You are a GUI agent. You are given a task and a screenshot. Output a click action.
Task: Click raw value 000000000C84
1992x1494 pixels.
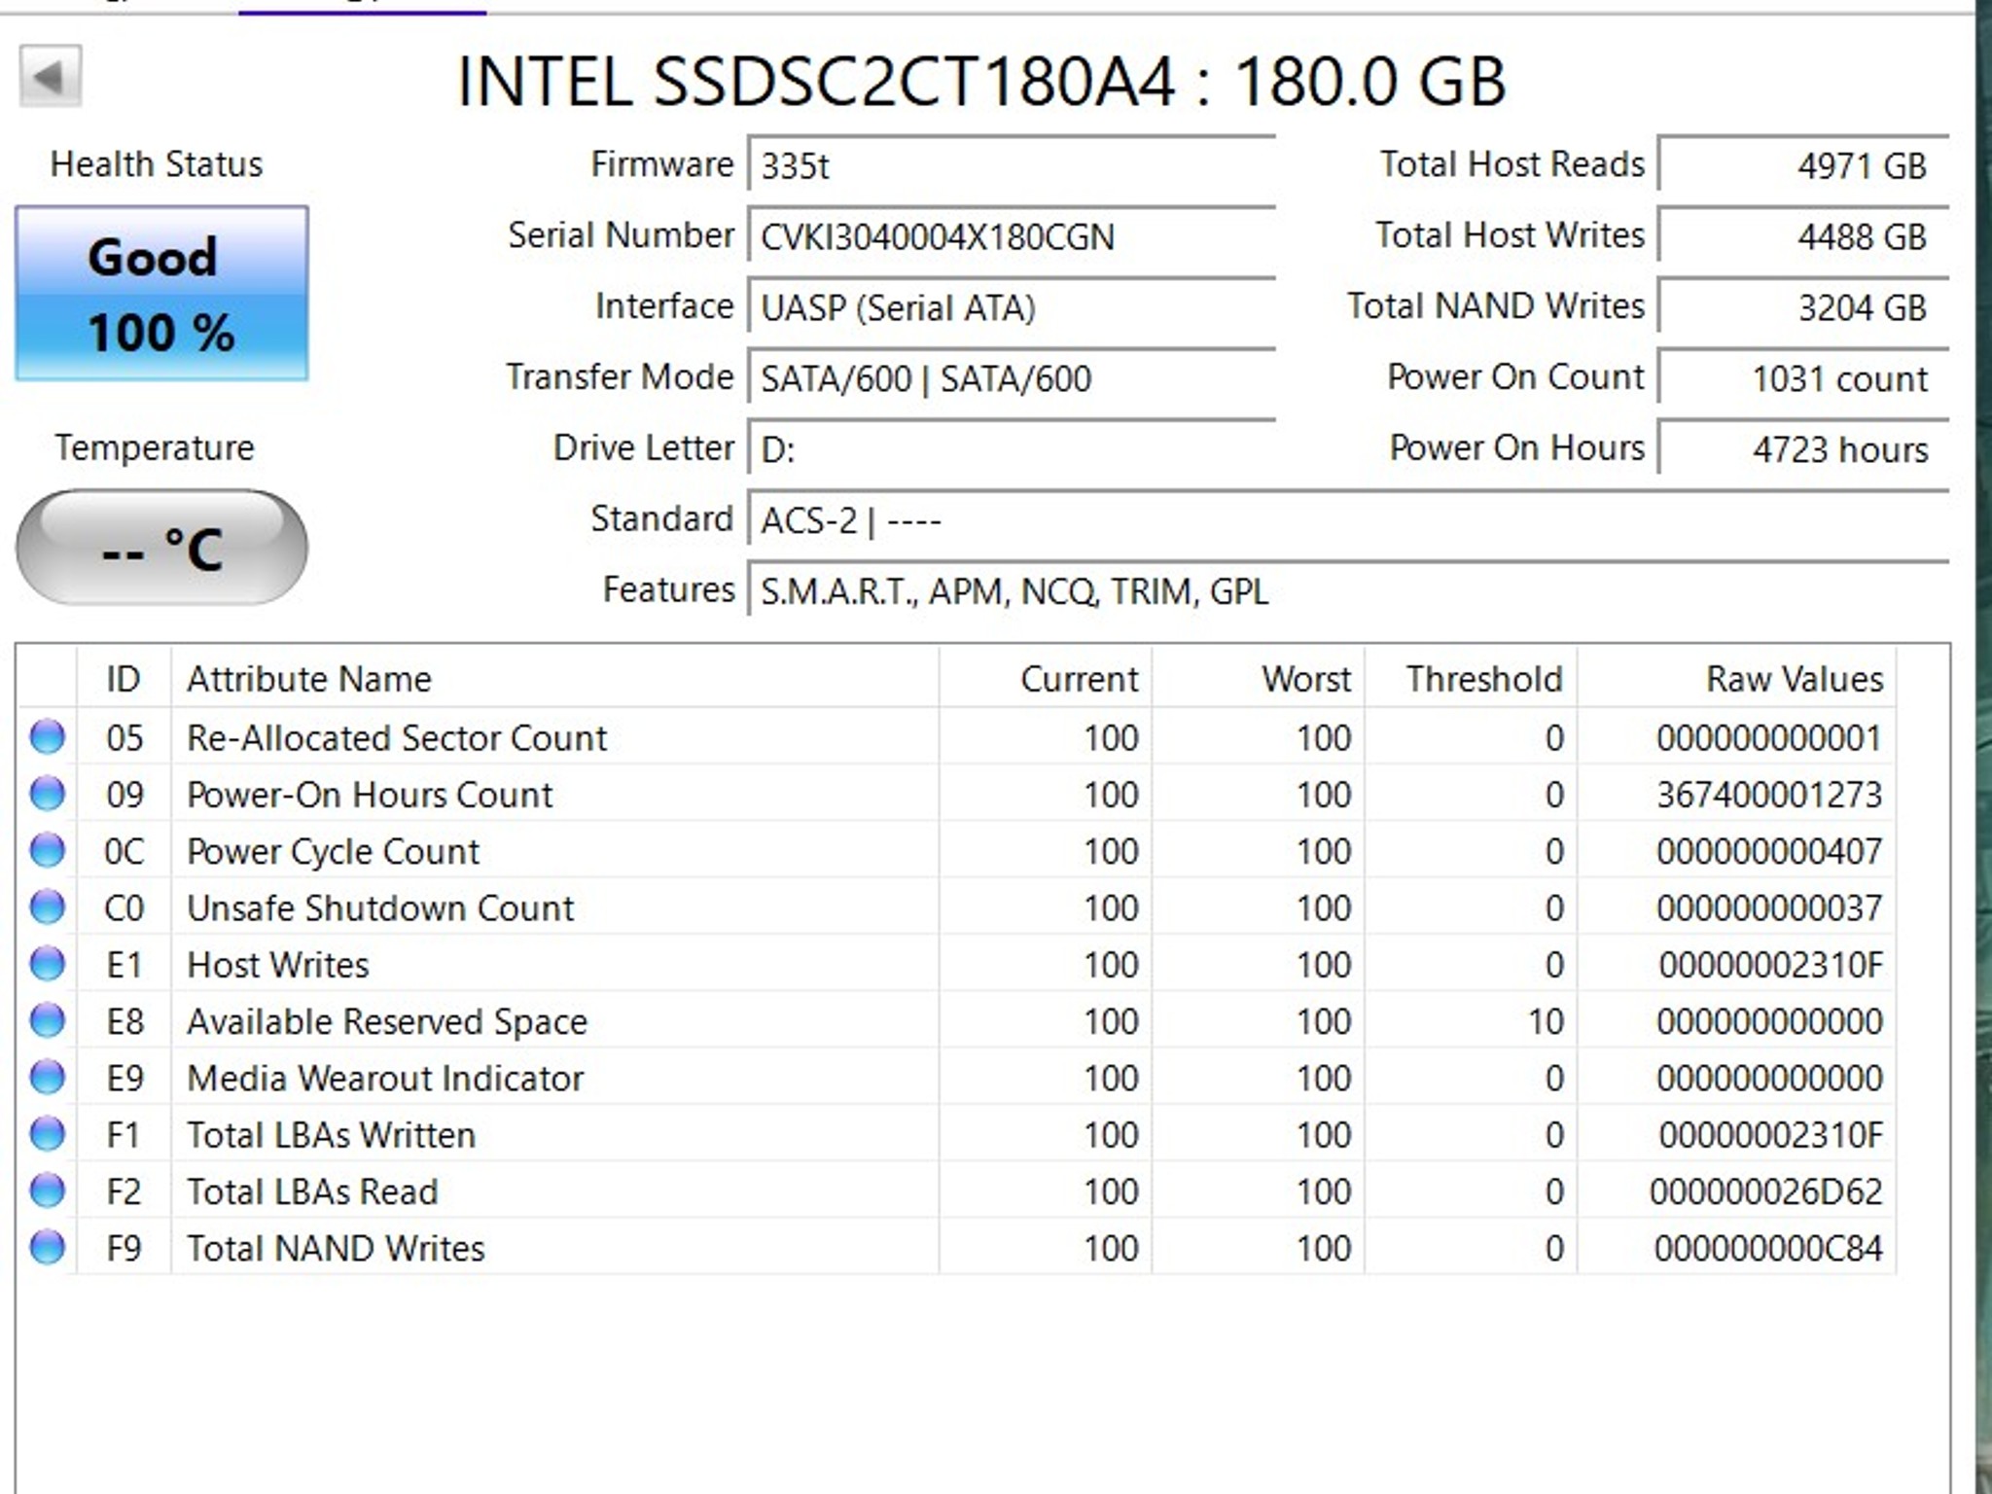[x=1768, y=1248]
